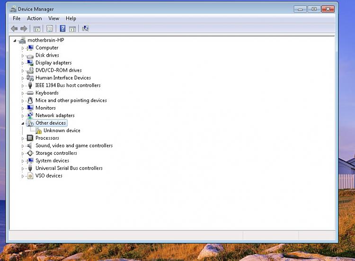Open the Help menu

coord(71,18)
